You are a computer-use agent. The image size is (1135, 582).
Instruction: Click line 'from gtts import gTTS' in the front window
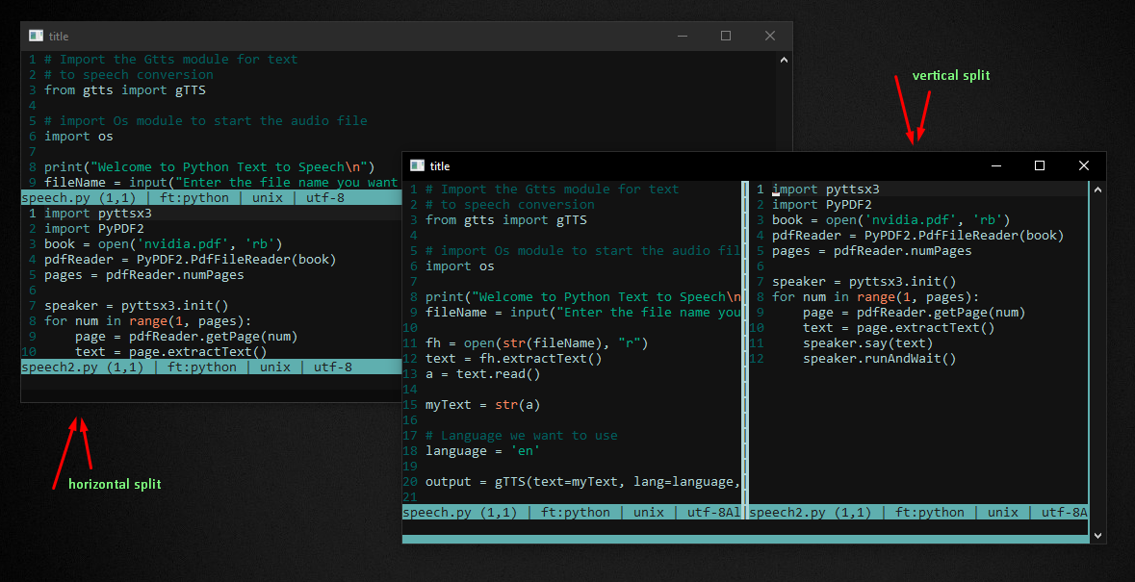[x=506, y=219]
